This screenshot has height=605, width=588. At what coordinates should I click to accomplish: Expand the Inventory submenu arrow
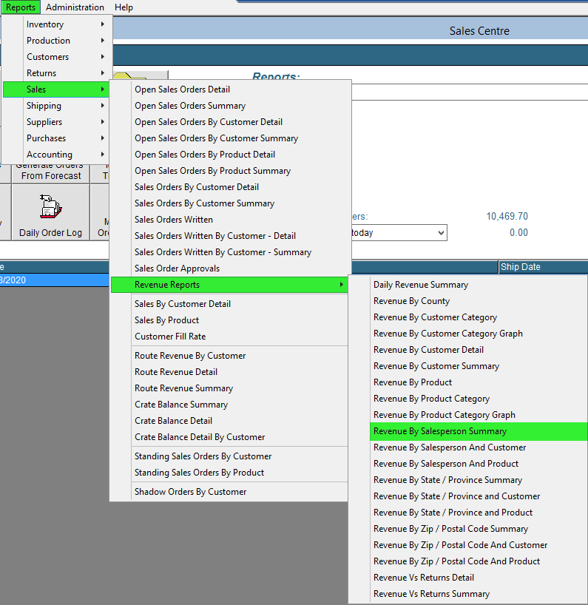[x=102, y=24]
